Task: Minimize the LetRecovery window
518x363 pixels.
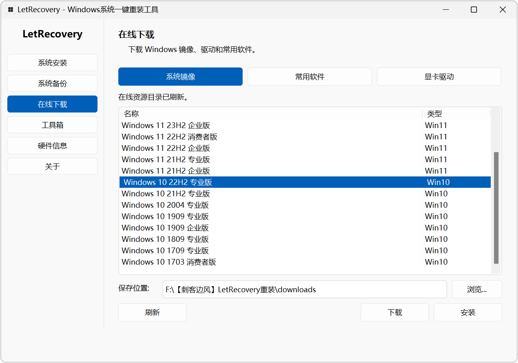Action: (x=445, y=10)
